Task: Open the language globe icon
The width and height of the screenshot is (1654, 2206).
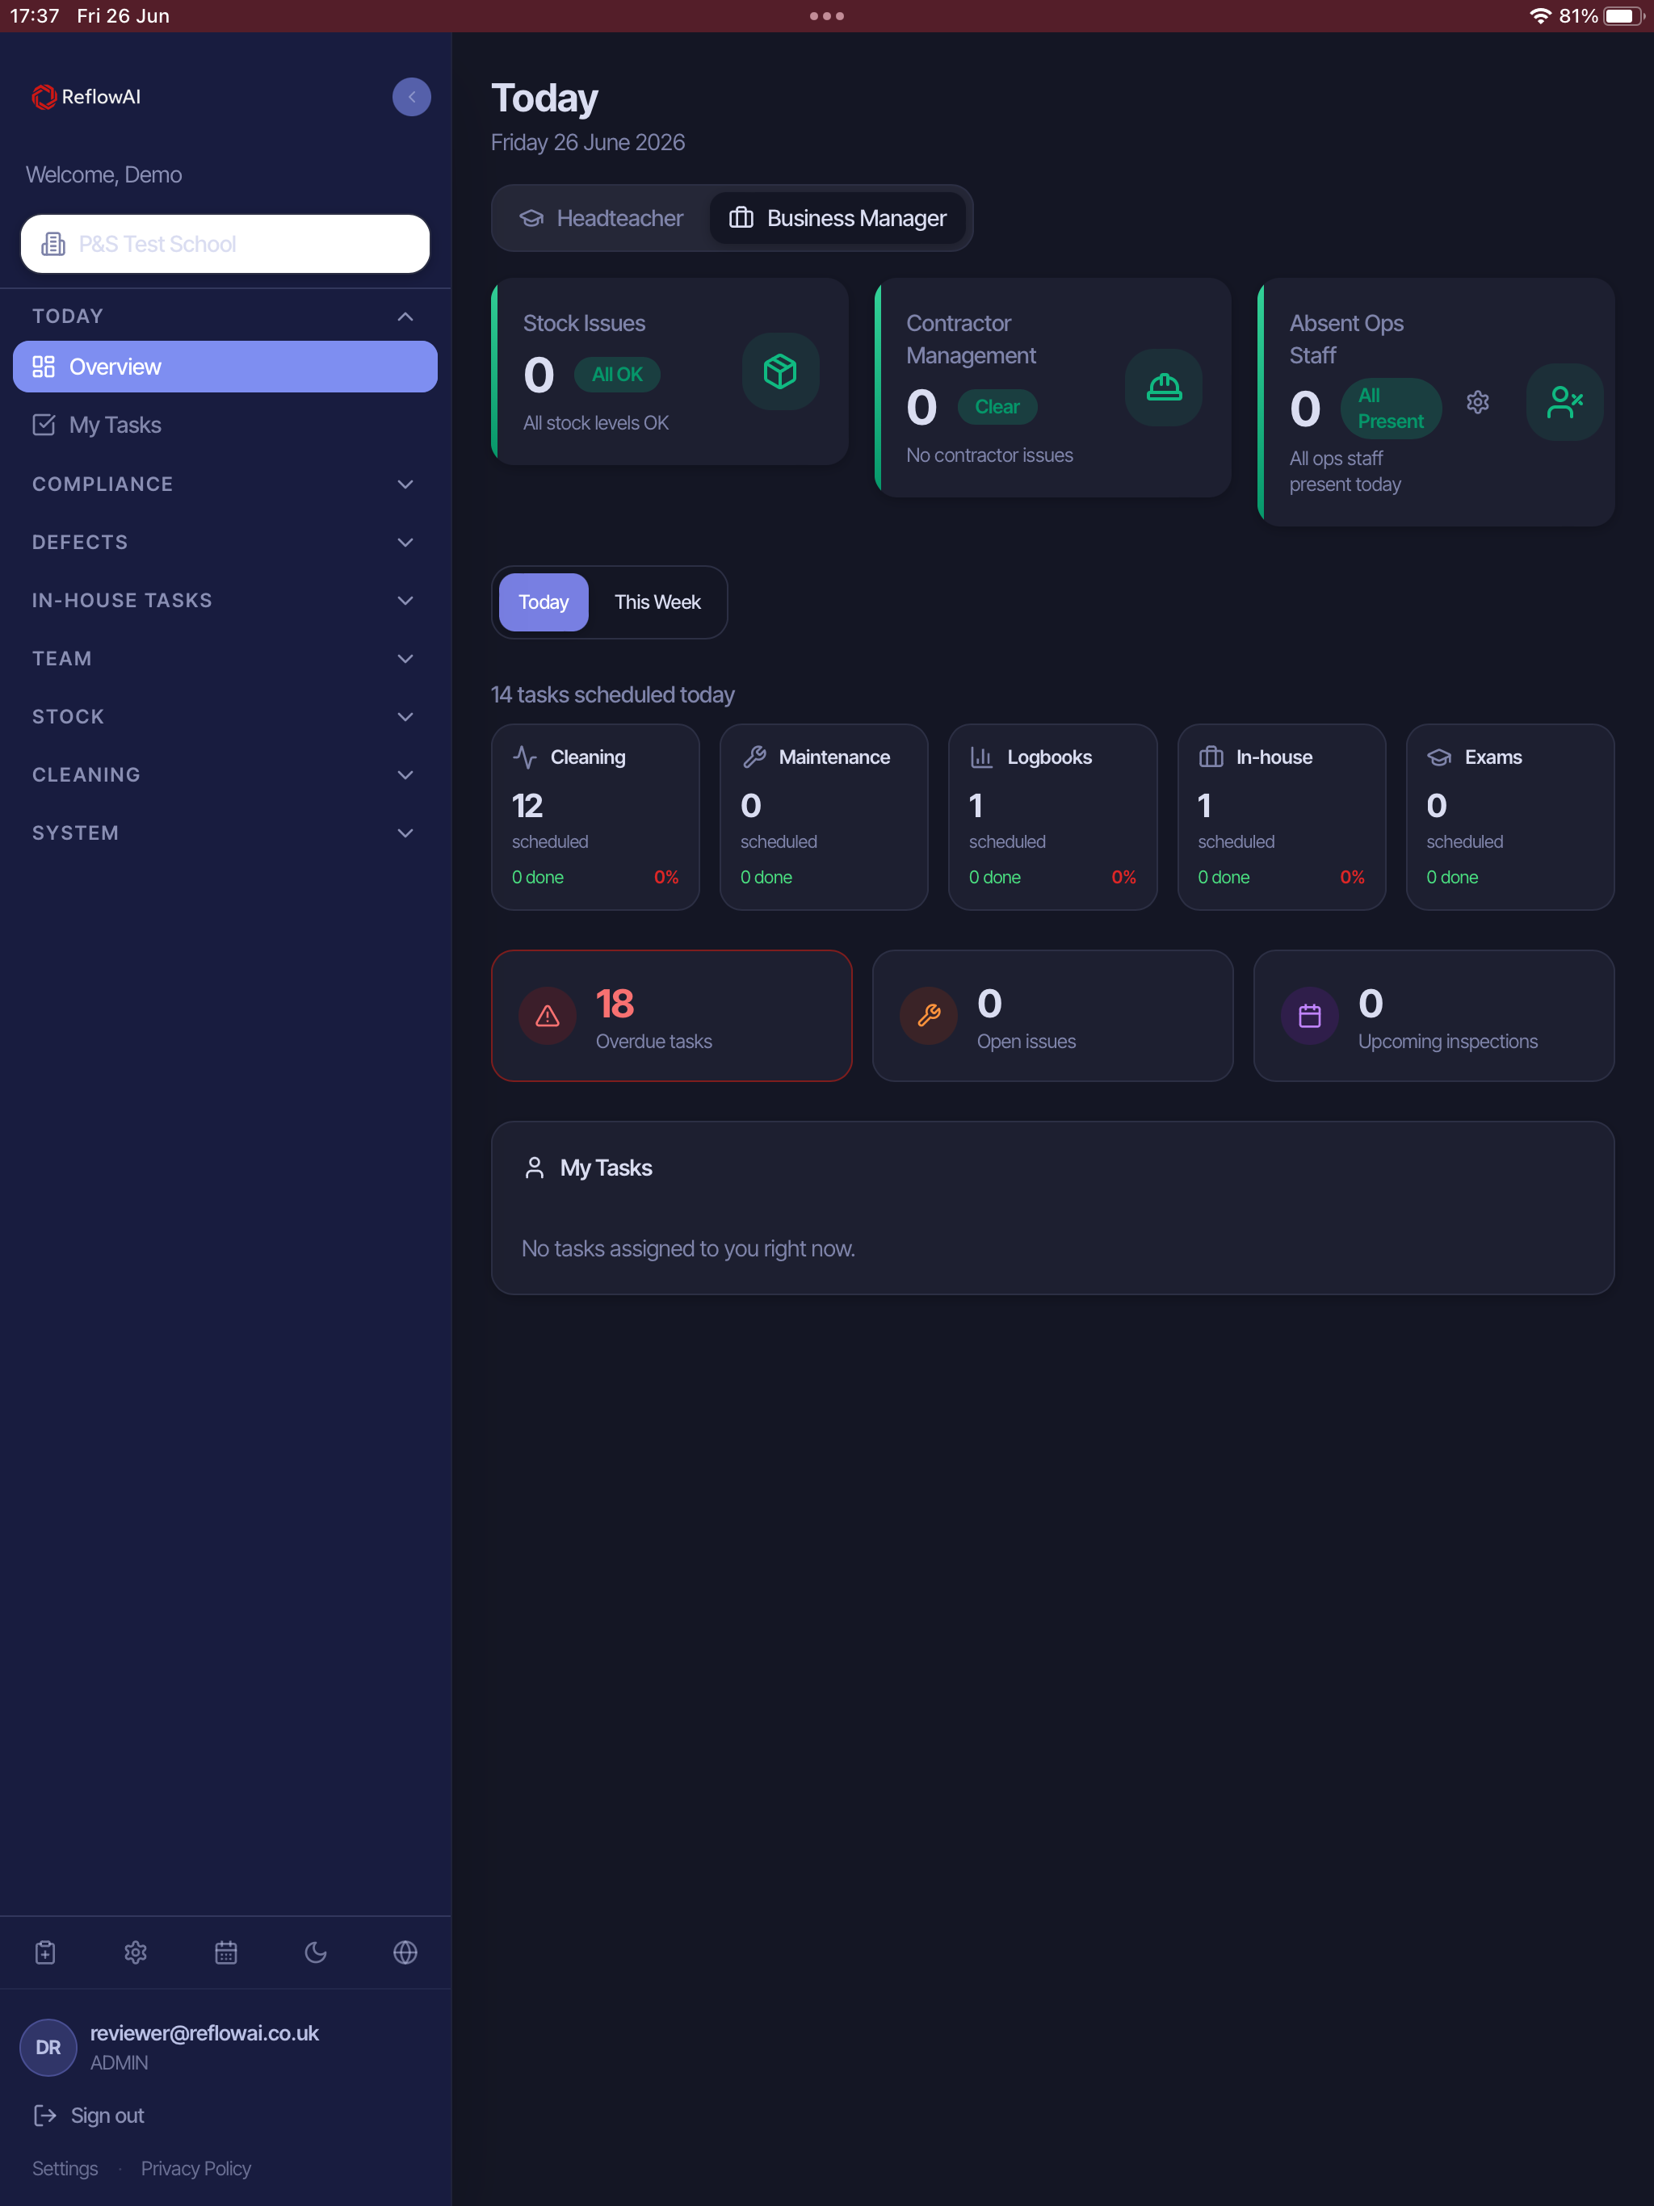Action: click(405, 1952)
